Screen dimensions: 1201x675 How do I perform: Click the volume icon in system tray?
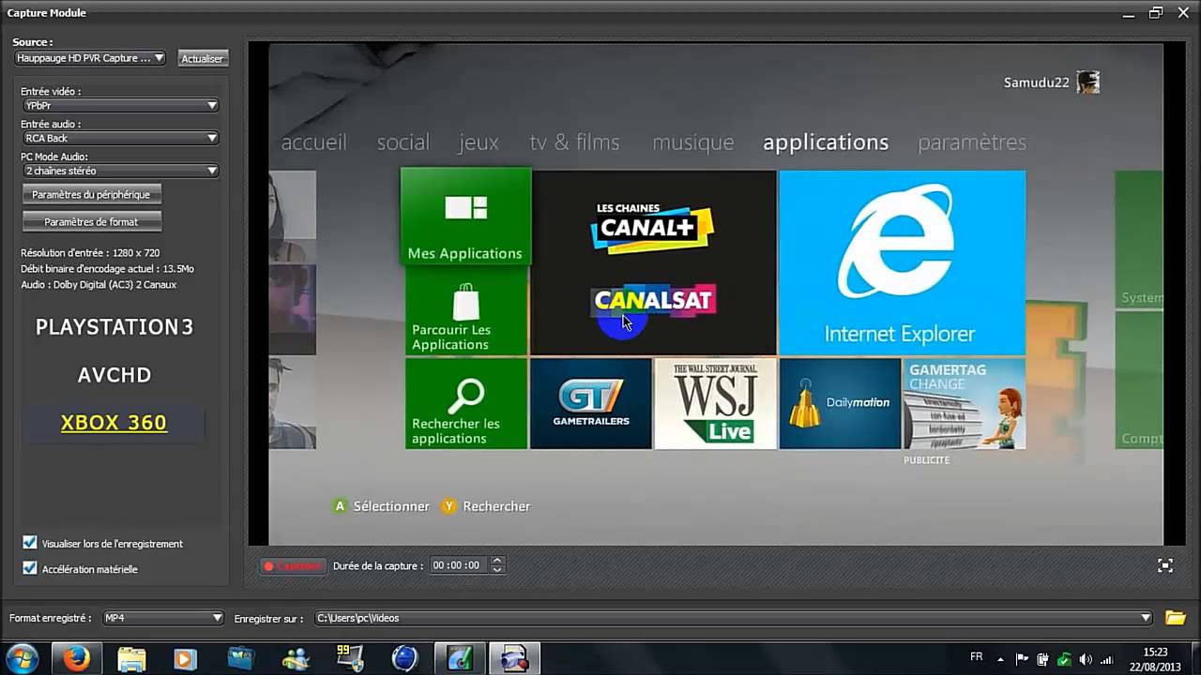pos(1086,659)
